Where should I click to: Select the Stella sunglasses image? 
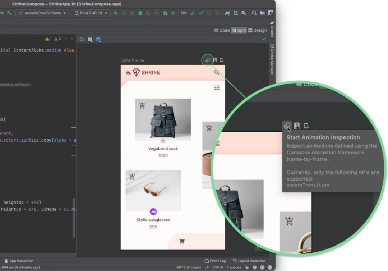pos(153,191)
